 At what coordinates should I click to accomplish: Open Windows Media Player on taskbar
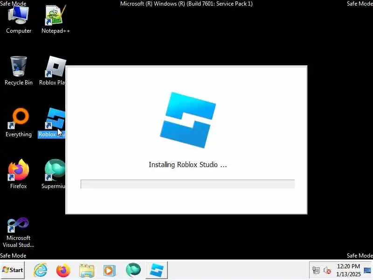click(x=110, y=270)
